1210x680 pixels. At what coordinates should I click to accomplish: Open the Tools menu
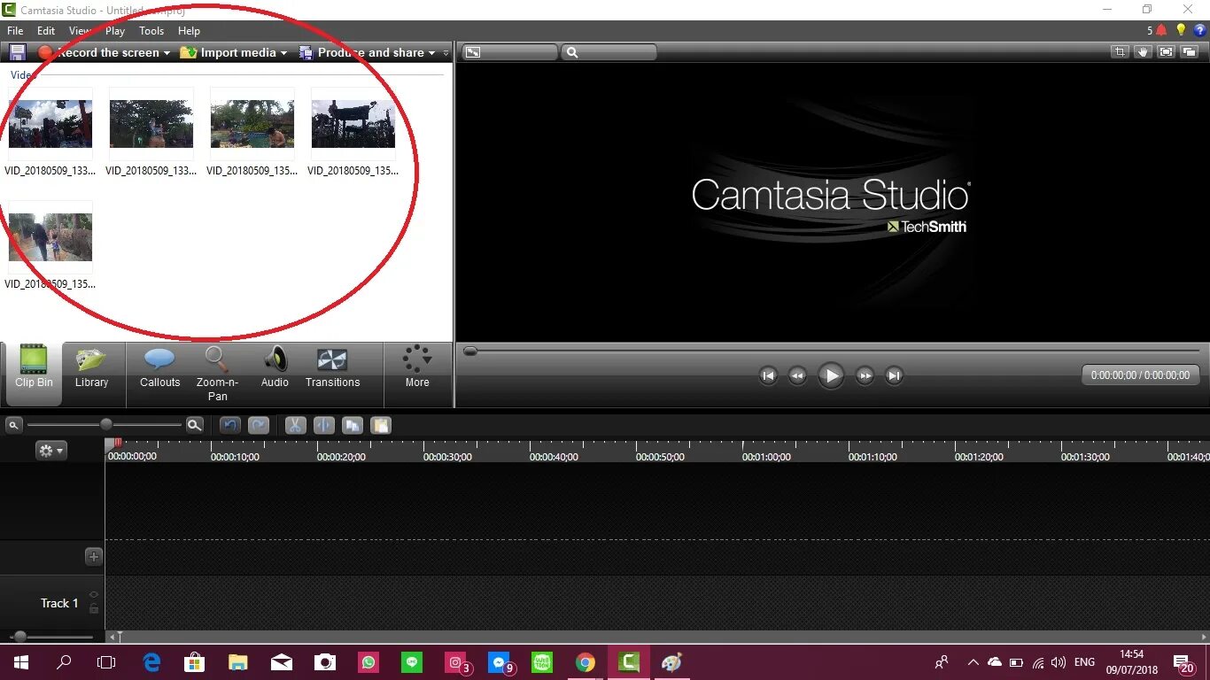(x=151, y=30)
